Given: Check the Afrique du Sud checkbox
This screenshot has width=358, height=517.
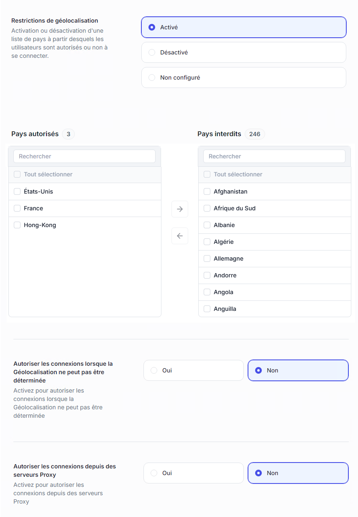Looking at the screenshot, I should [x=207, y=208].
